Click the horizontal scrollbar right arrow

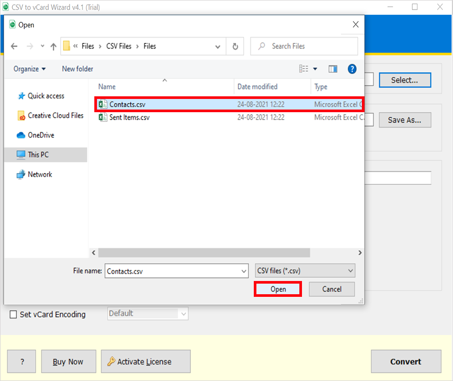pos(360,252)
